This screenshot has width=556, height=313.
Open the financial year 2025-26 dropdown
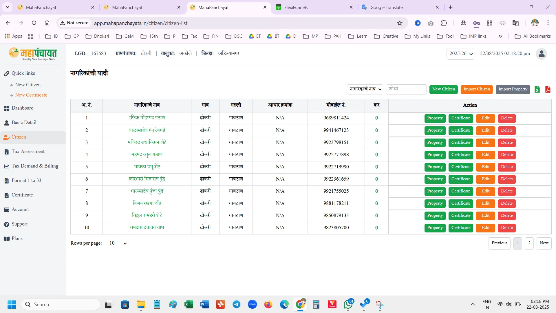tap(460, 54)
